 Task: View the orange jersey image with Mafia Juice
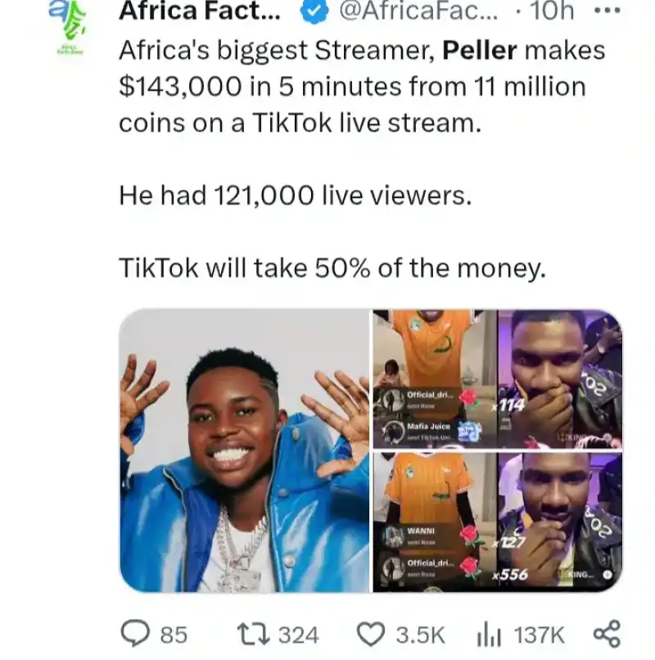tap(434, 379)
